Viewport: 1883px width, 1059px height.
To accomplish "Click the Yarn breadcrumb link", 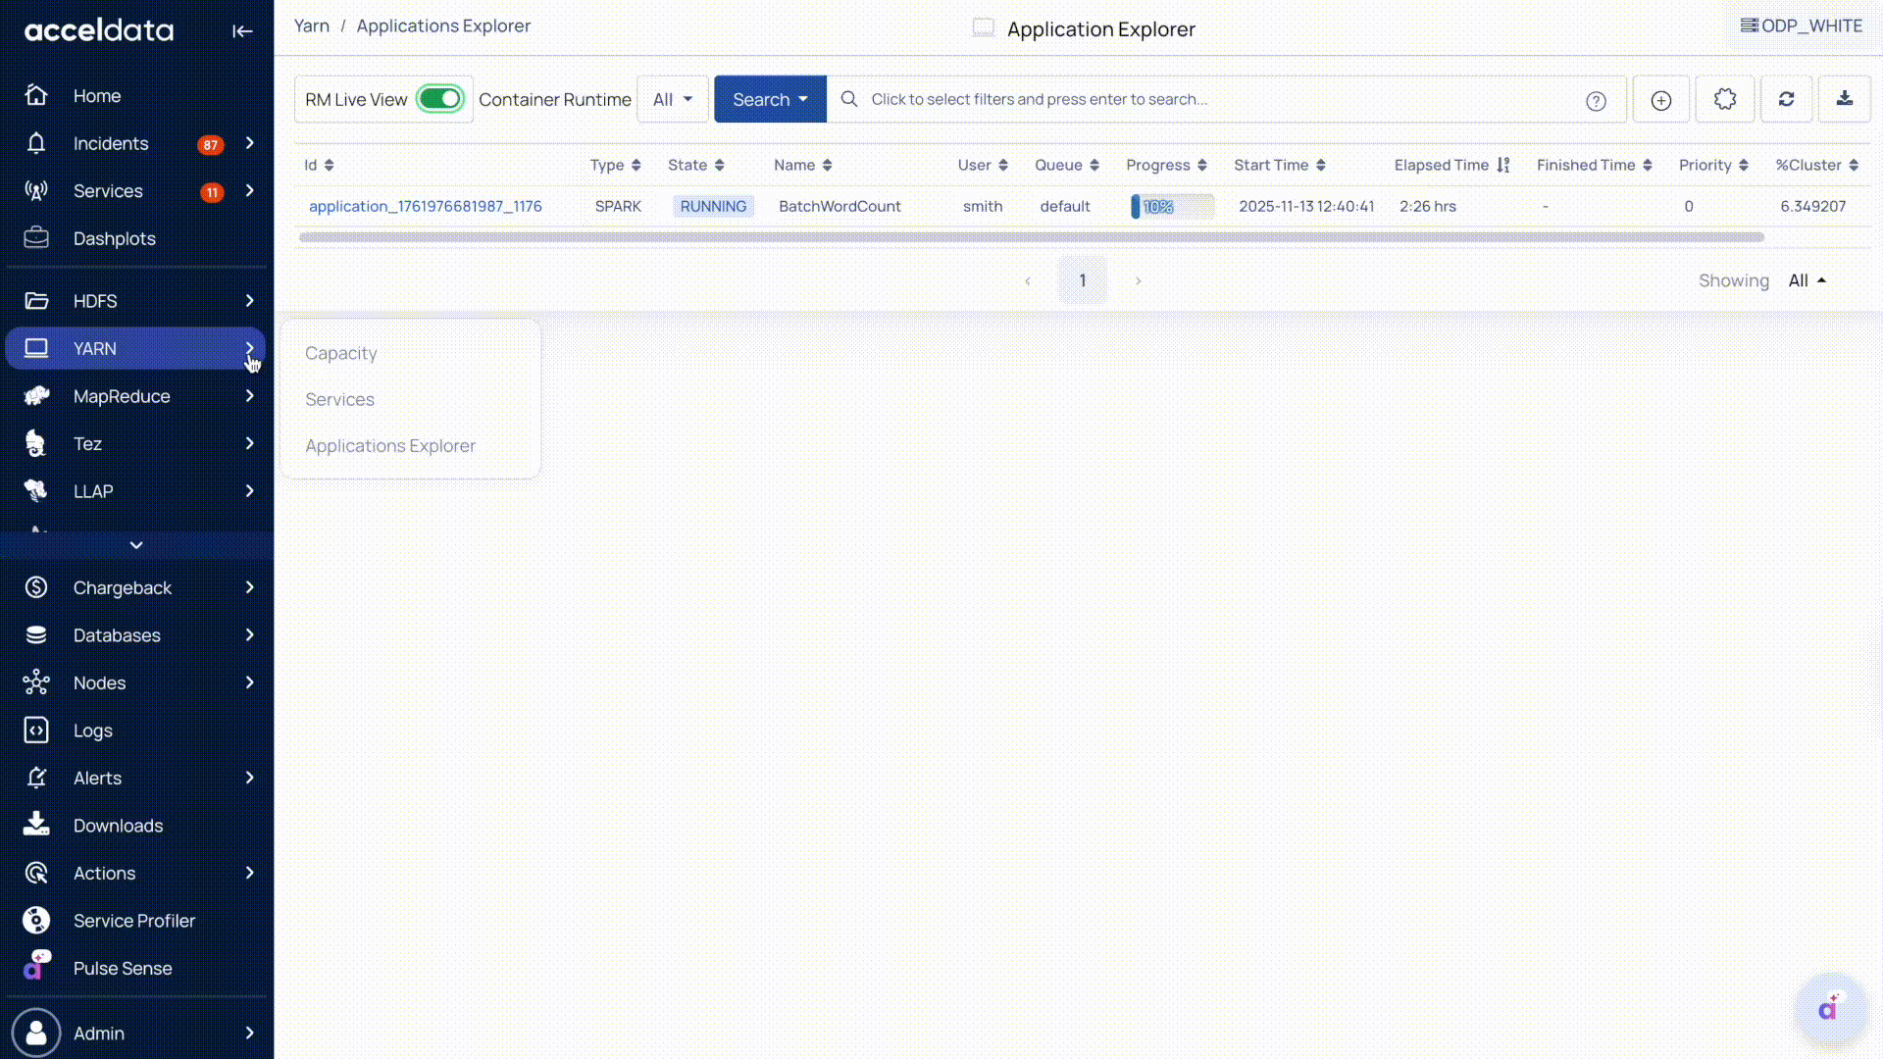I will (311, 25).
